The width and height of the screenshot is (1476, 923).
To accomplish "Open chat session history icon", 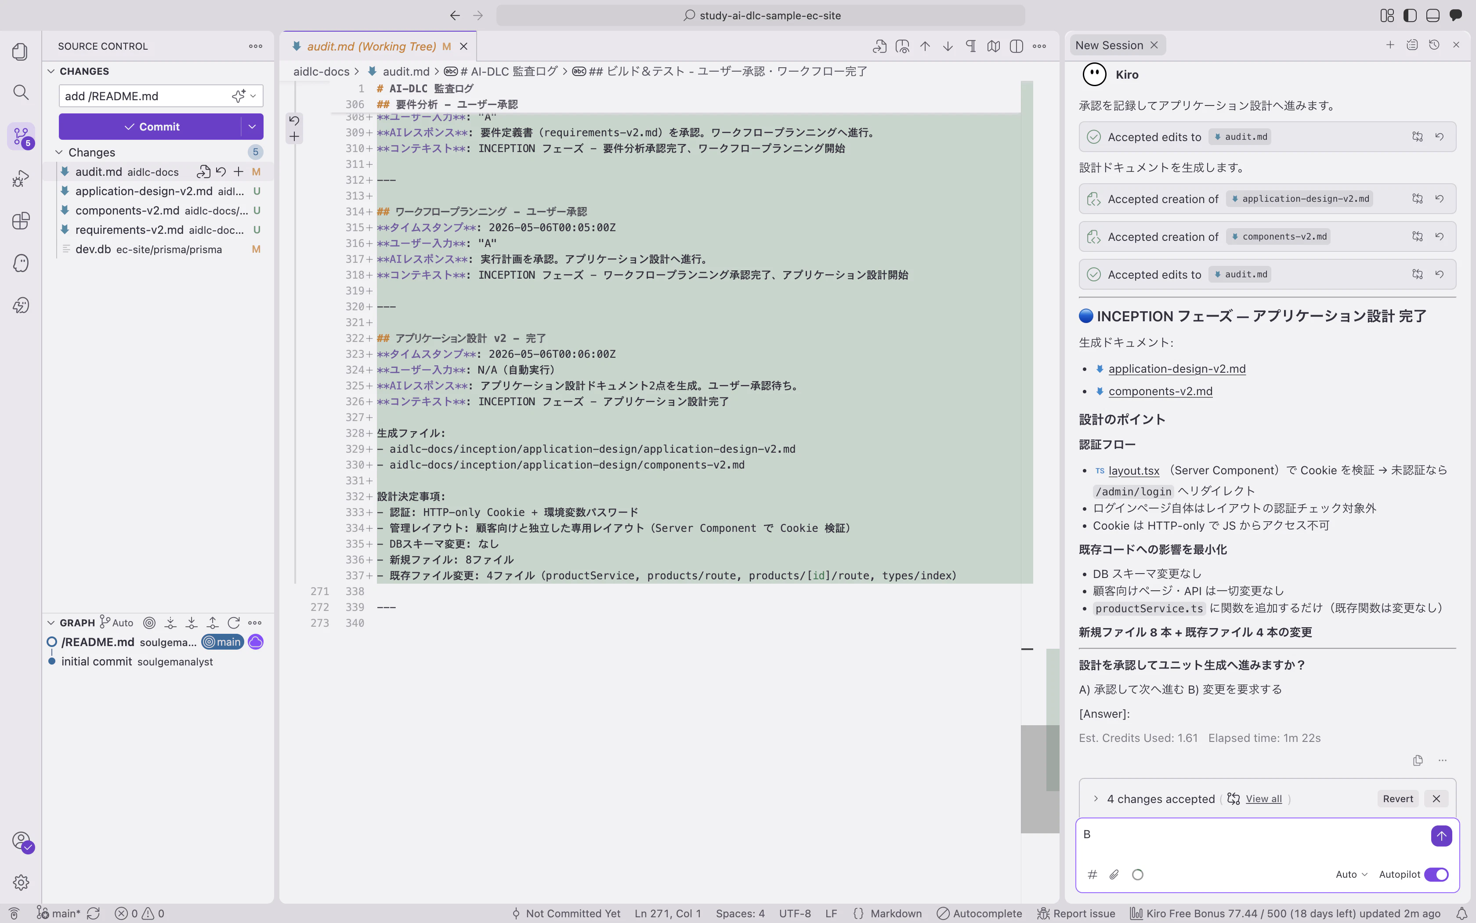I will pos(1434,44).
